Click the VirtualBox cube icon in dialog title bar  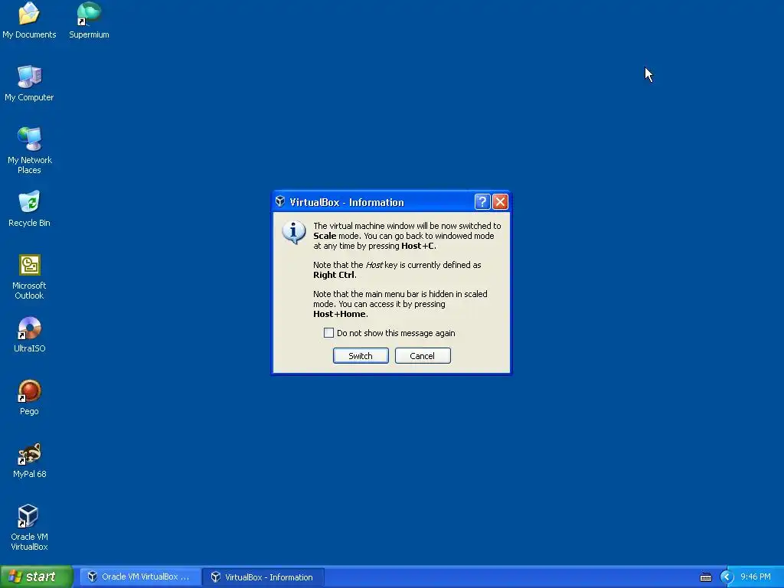tap(280, 201)
